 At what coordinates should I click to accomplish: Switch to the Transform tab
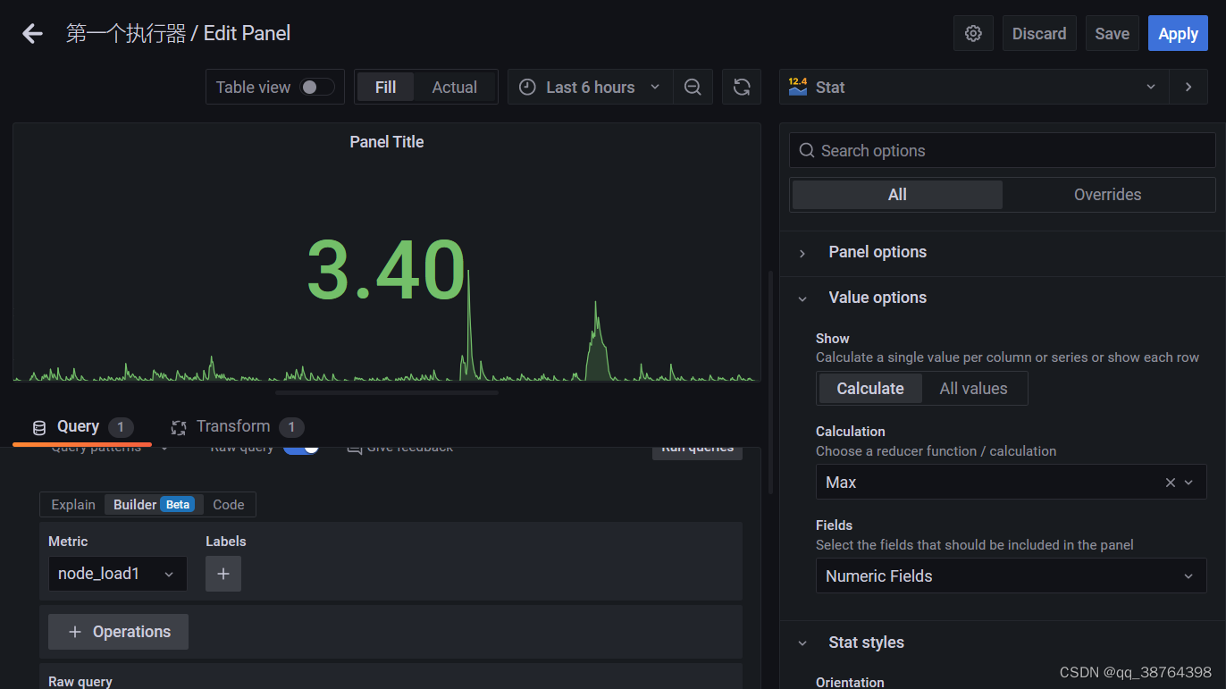pyautogui.click(x=236, y=426)
